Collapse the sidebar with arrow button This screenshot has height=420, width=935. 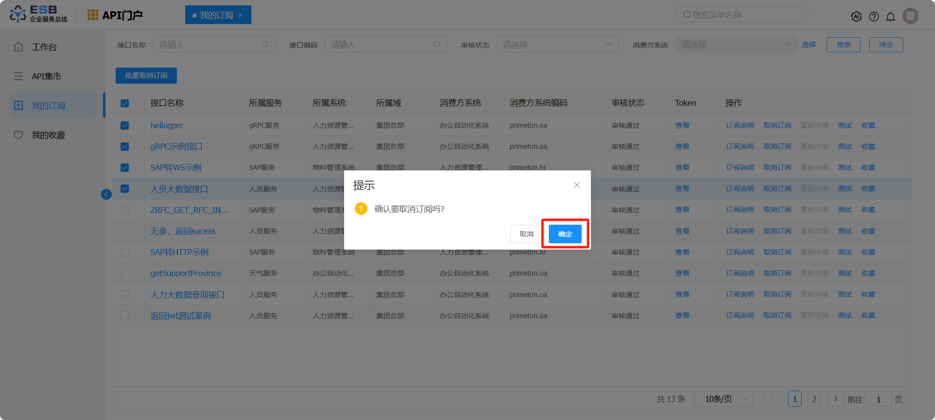pos(106,194)
